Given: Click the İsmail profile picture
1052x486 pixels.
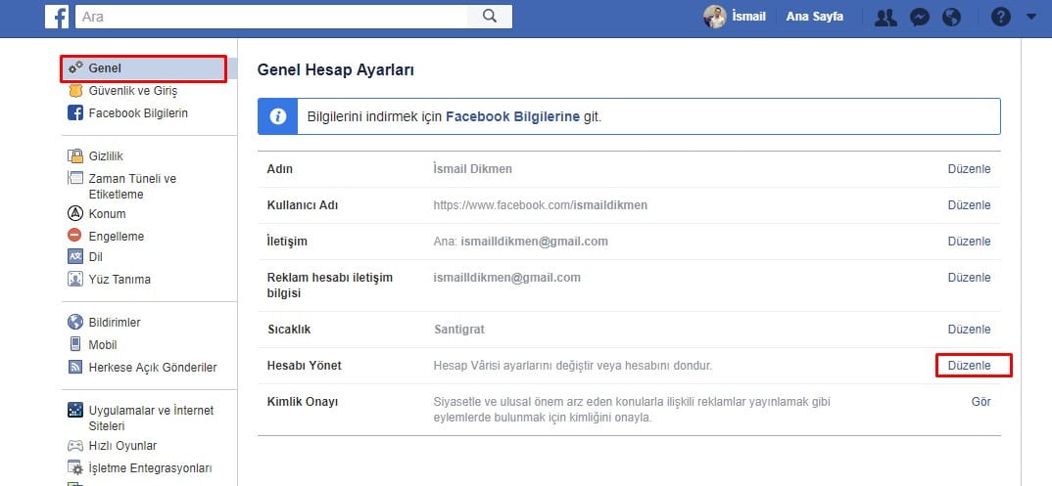Looking at the screenshot, I should 715,17.
